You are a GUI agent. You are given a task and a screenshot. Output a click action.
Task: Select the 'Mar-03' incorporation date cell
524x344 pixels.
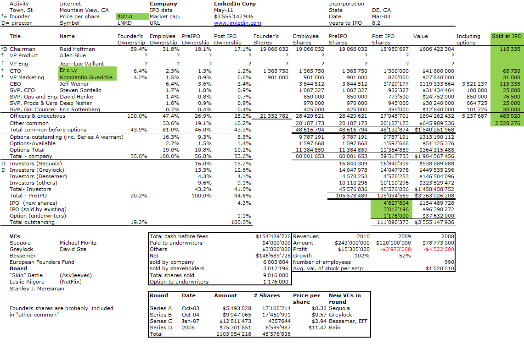point(381,16)
